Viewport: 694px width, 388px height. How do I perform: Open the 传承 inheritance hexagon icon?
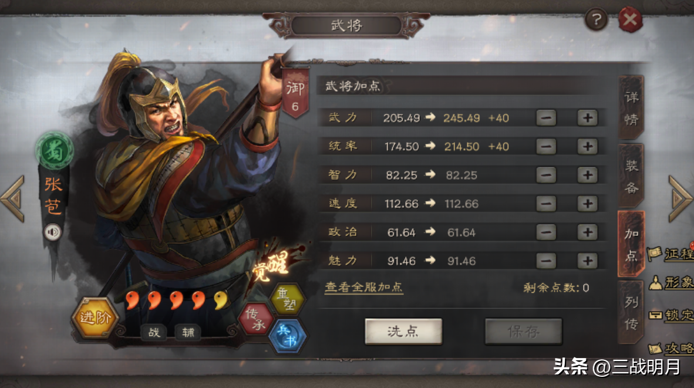point(256,319)
